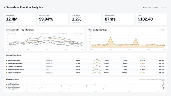Screen dimensions: 171x96
Task: Click the 15:02 UTC timestamp
Action: 163,7
